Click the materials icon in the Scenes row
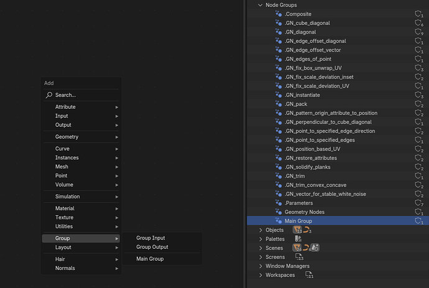Viewport: 429px width, 288px height. (x=315, y=248)
